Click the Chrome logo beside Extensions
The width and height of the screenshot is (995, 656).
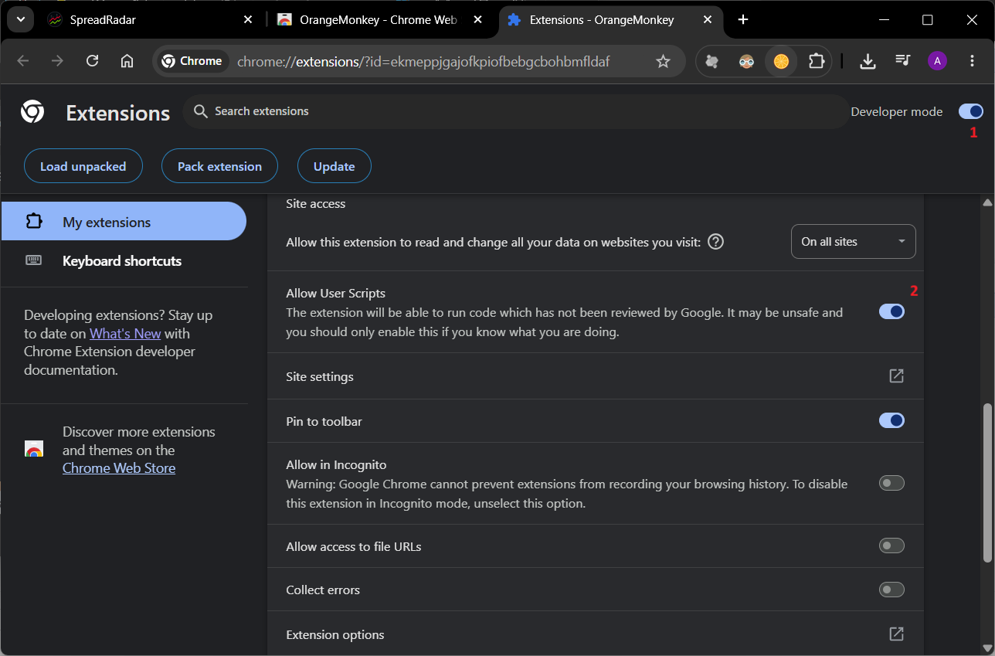(32, 112)
